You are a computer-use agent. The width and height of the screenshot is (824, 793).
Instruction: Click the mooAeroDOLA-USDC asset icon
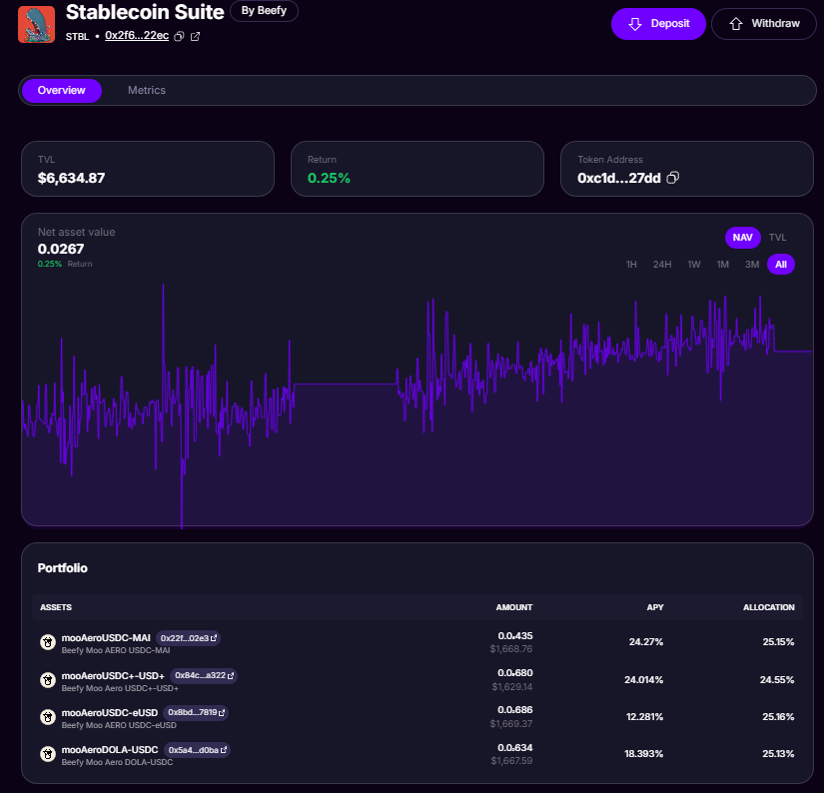[48, 754]
